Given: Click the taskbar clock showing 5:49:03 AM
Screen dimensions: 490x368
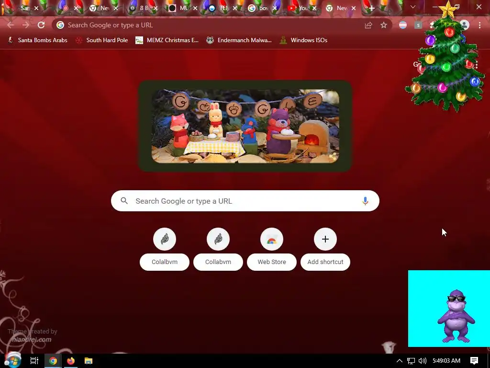Looking at the screenshot, I should pyautogui.click(x=446, y=361).
